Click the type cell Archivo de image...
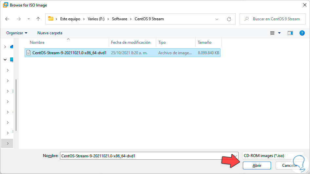Viewport: 310px width, 174px height. click(x=175, y=53)
